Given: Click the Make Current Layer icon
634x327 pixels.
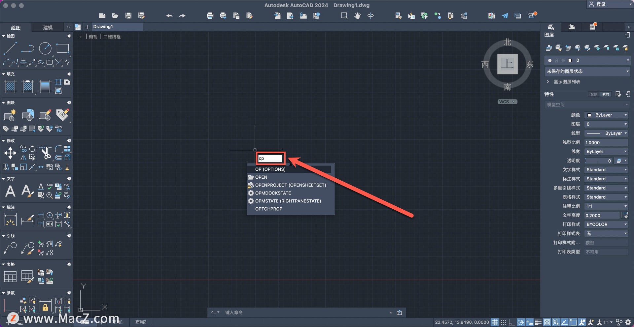Looking at the screenshot, I should [x=549, y=48].
